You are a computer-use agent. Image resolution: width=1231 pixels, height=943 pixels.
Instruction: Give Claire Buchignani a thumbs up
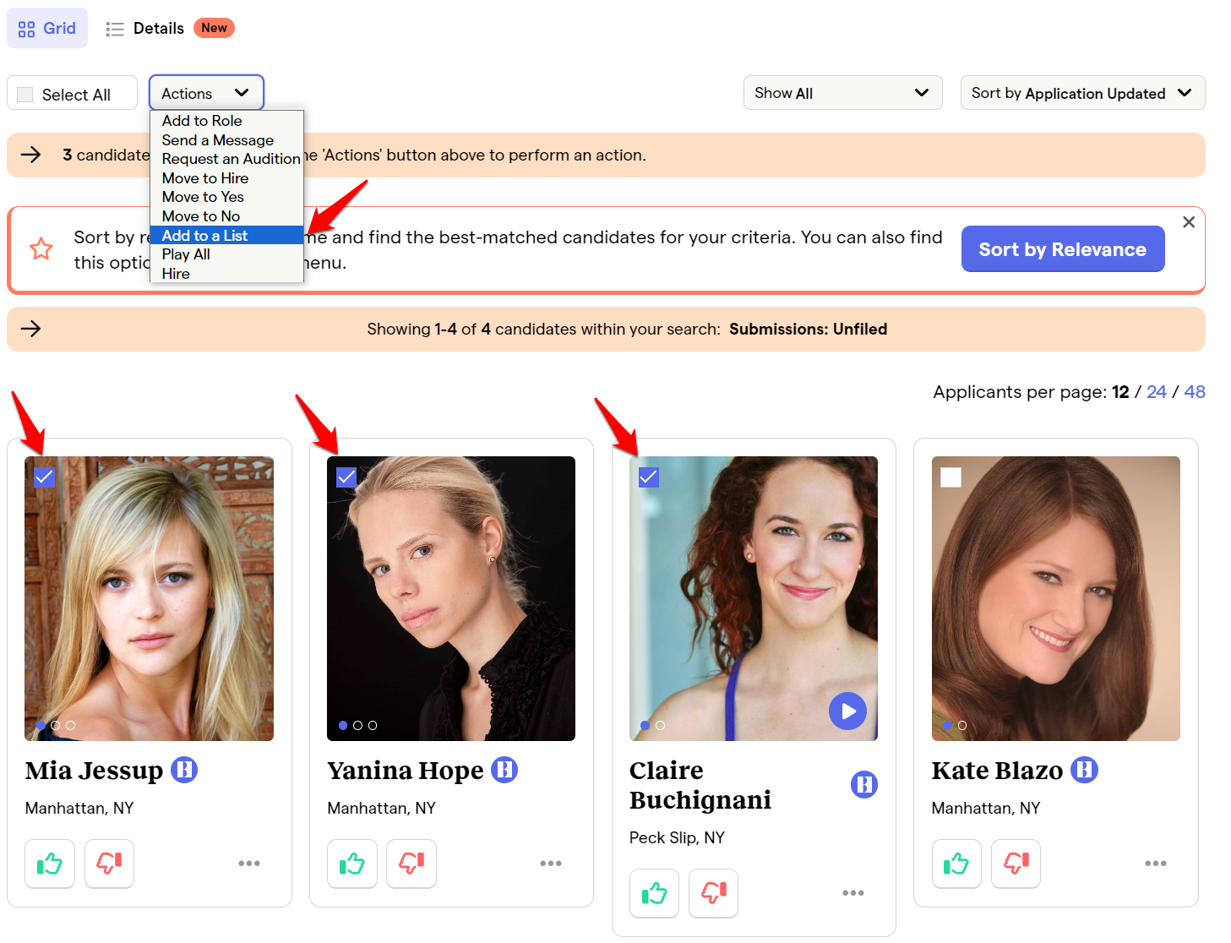click(x=655, y=893)
